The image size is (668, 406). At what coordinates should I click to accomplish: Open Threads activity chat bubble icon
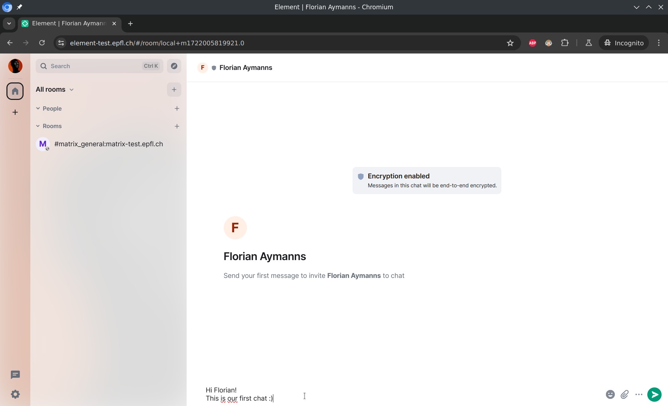(15, 375)
